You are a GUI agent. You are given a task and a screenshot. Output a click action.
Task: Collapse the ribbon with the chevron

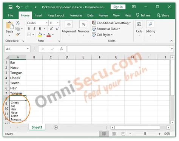pyautogui.click(x=171, y=41)
